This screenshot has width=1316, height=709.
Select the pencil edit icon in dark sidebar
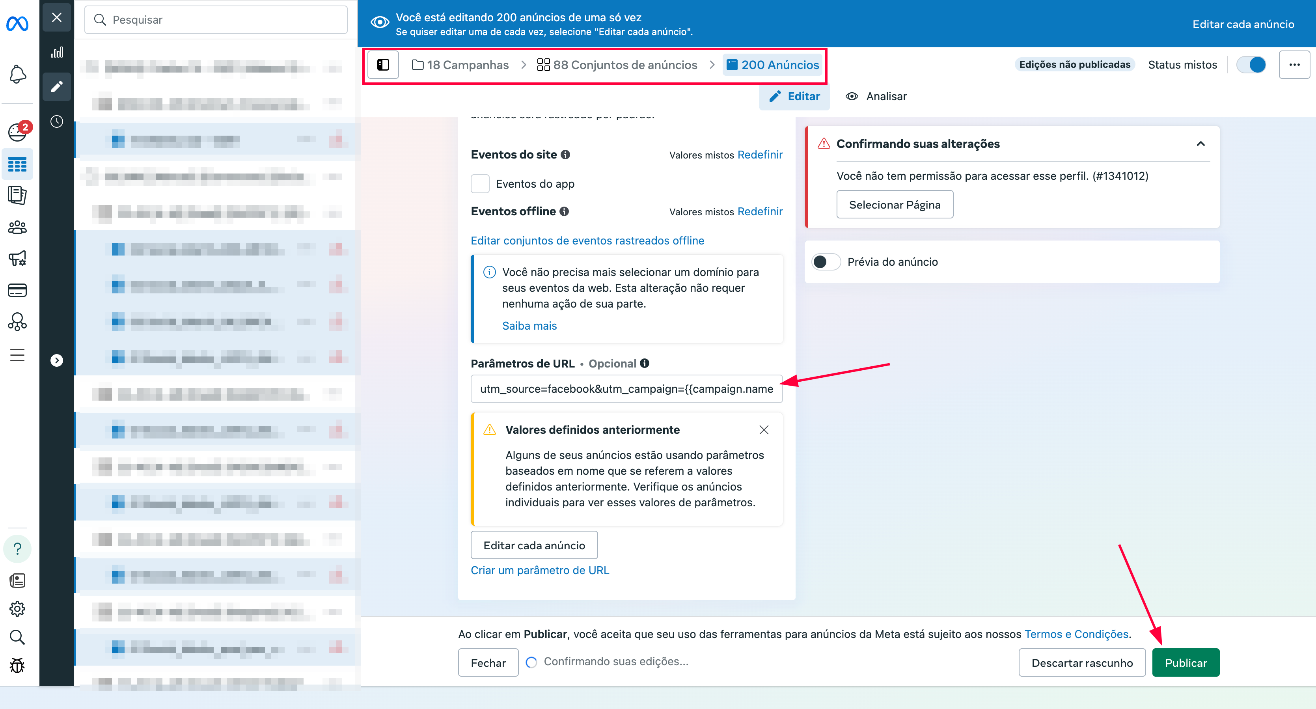point(57,86)
